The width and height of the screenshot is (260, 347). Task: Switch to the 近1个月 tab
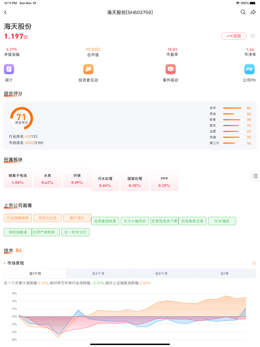click(x=35, y=274)
